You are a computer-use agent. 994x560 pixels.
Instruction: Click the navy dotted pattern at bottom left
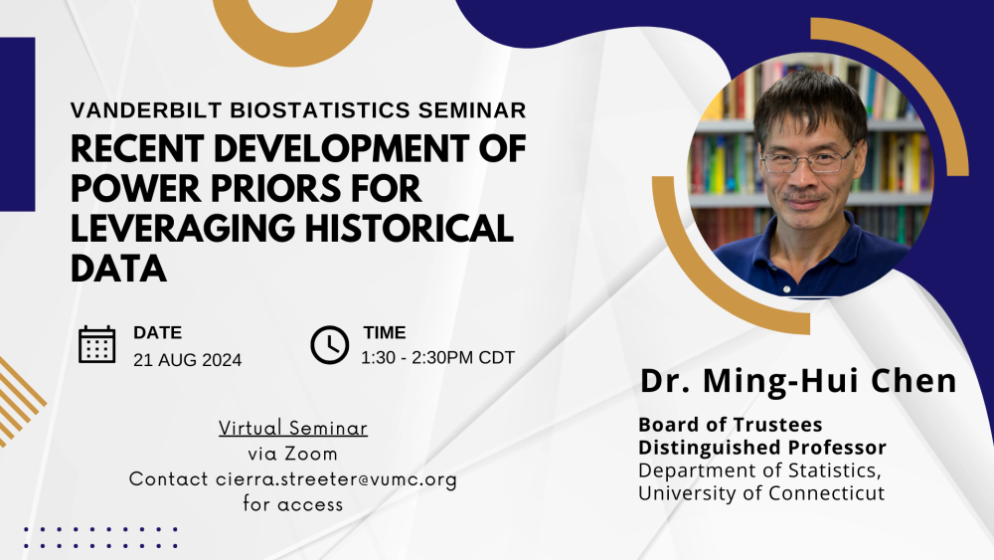[x=99, y=537]
